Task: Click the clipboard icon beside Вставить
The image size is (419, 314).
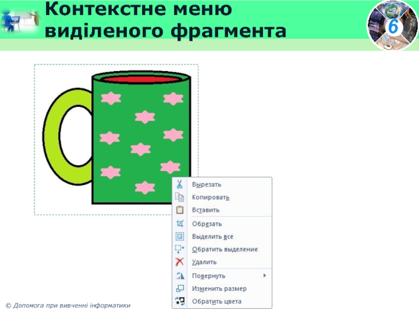Action: coord(180,210)
